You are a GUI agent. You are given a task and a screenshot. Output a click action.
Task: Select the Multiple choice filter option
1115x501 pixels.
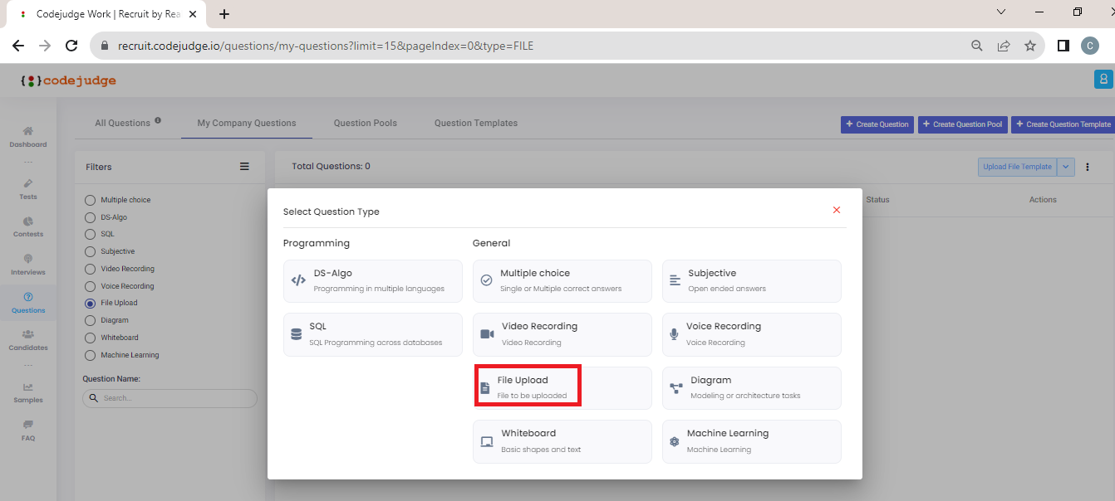(89, 199)
